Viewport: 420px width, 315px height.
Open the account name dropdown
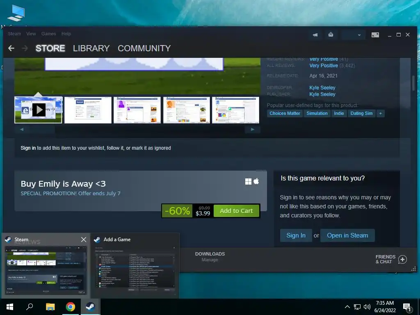click(x=352, y=35)
